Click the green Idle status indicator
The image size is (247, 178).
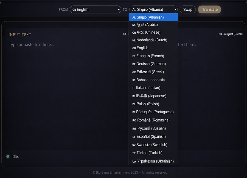point(8,156)
